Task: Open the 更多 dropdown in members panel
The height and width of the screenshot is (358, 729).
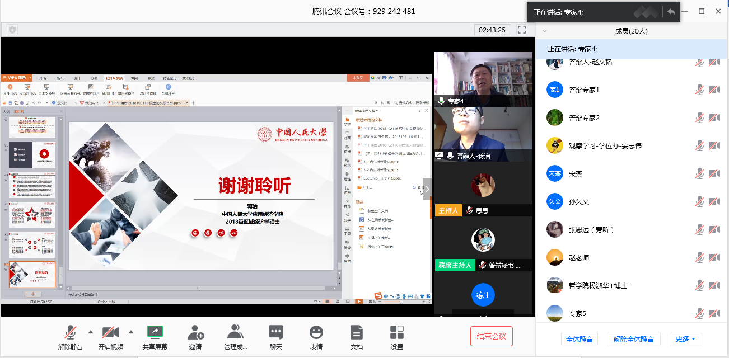Action: (x=686, y=338)
